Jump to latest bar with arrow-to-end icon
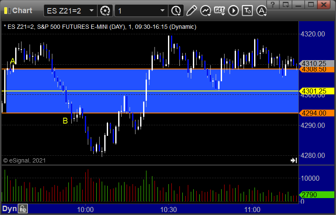The image size is (336, 215). tap(294, 160)
